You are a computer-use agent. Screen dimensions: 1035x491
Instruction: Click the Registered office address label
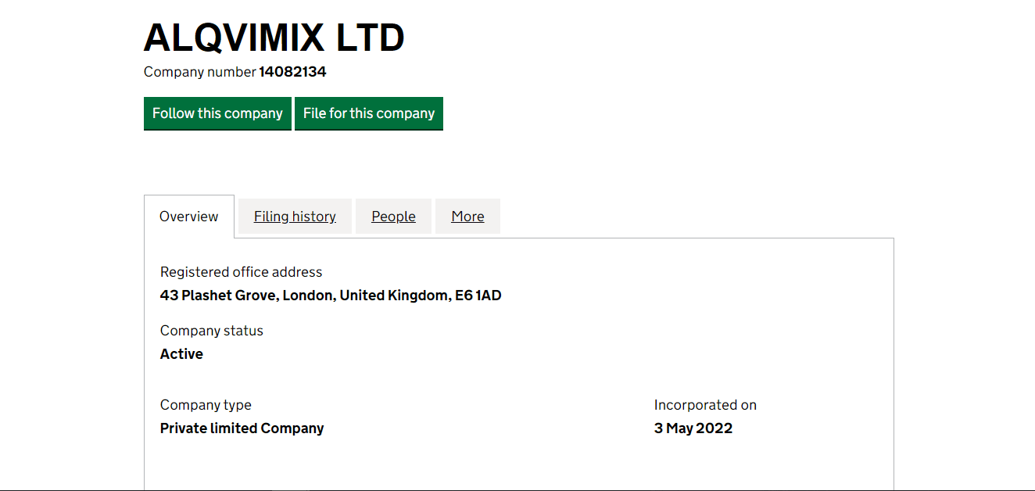coord(241,272)
